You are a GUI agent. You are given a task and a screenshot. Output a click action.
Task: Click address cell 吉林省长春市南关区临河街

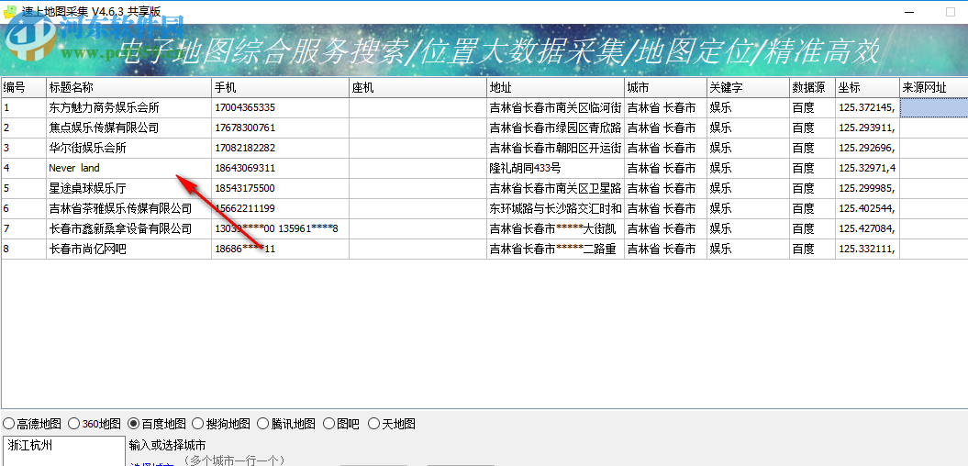click(556, 108)
